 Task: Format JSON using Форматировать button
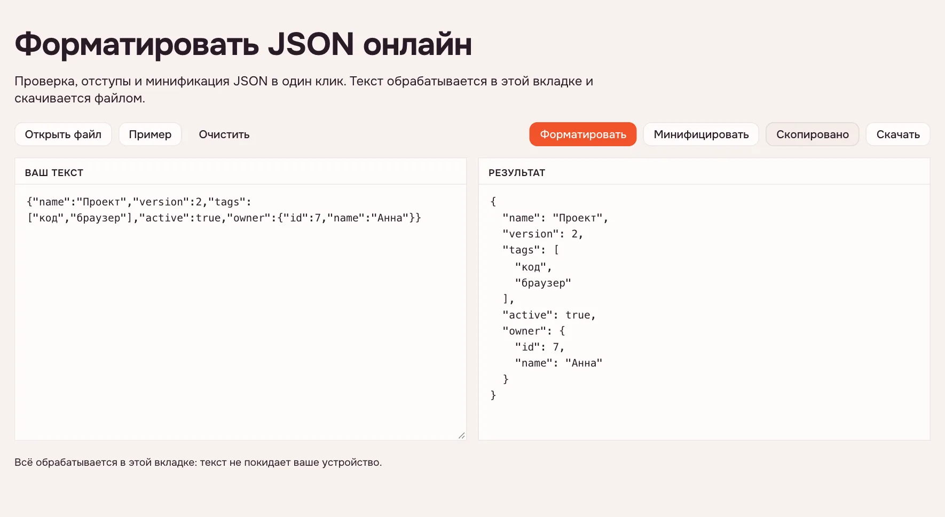[583, 134]
